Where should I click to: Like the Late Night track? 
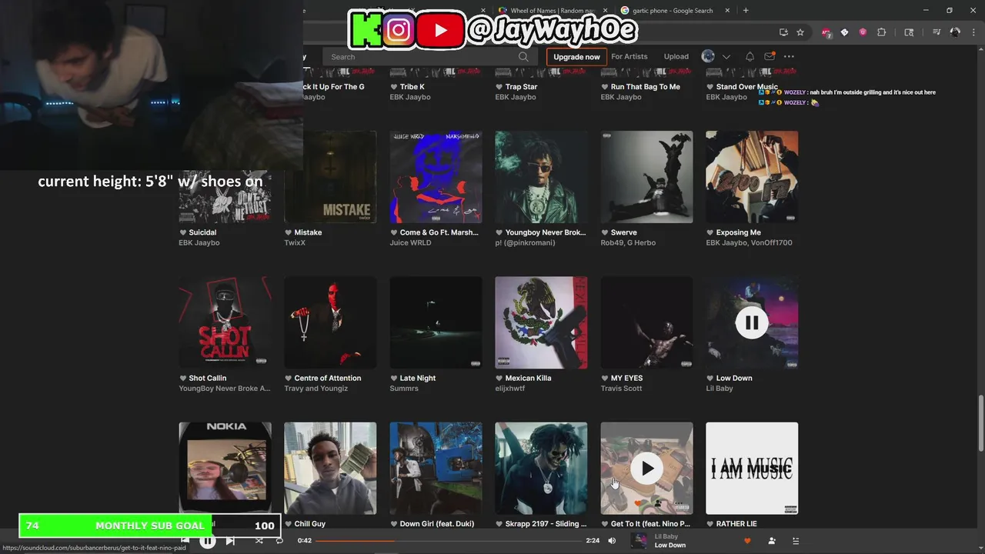394,379
